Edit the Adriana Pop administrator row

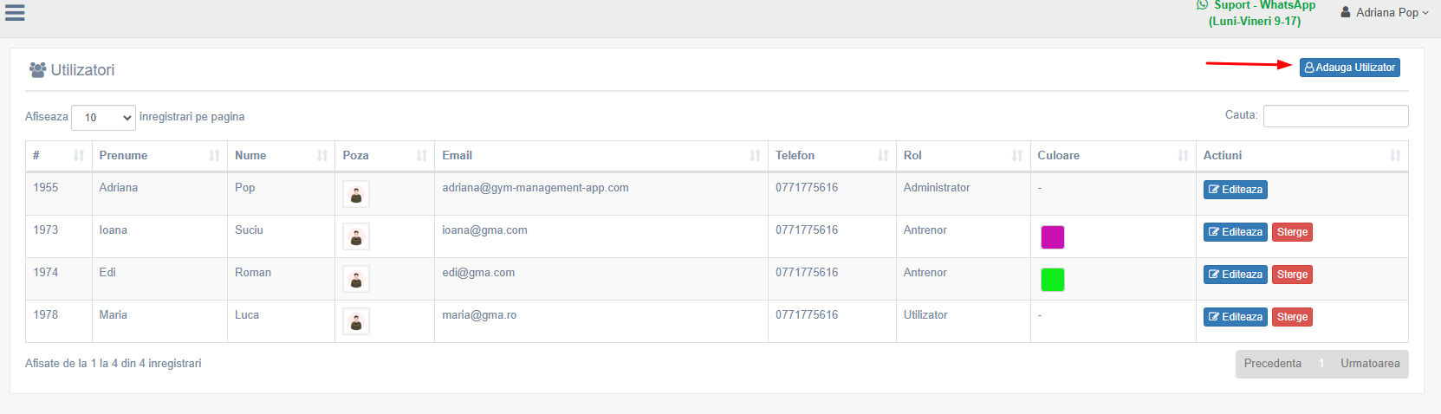tap(1235, 190)
